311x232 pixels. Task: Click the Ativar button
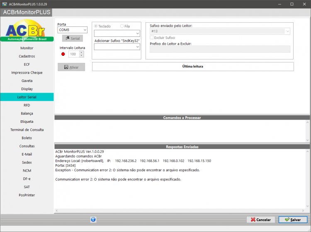click(71, 67)
